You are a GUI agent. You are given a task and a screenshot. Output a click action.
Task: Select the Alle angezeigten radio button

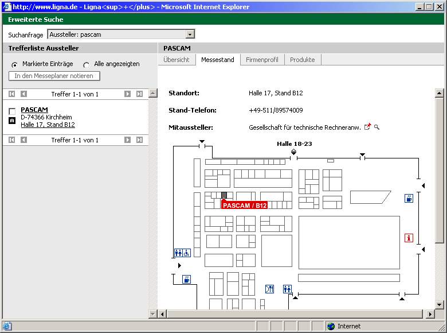coord(86,65)
